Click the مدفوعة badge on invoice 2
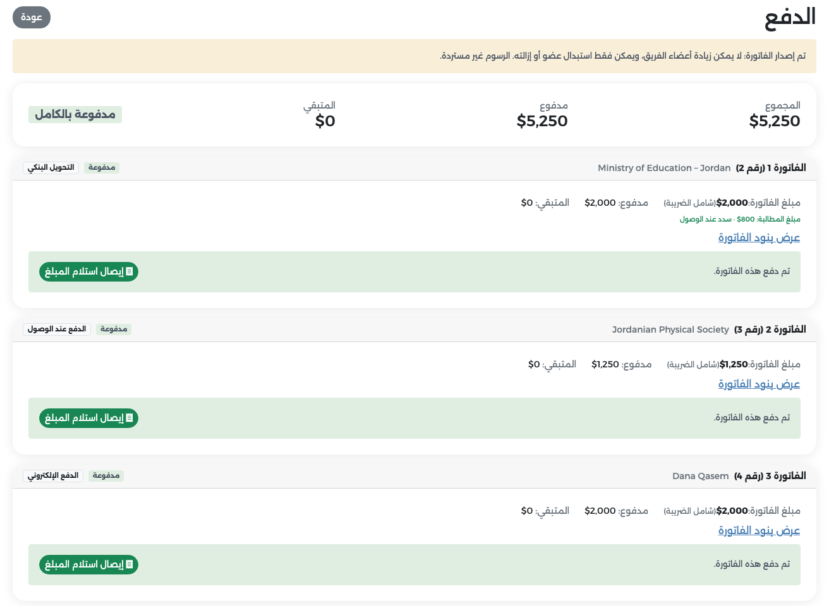 (x=114, y=329)
